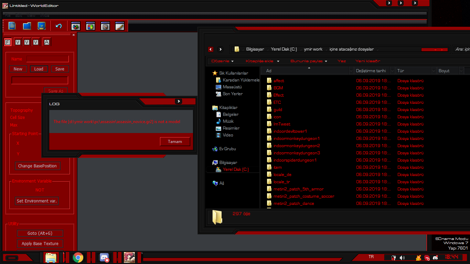Image resolution: width=470 pixels, height=264 pixels.
Task: Open Google Chrome from the taskbar
Action: (78, 257)
